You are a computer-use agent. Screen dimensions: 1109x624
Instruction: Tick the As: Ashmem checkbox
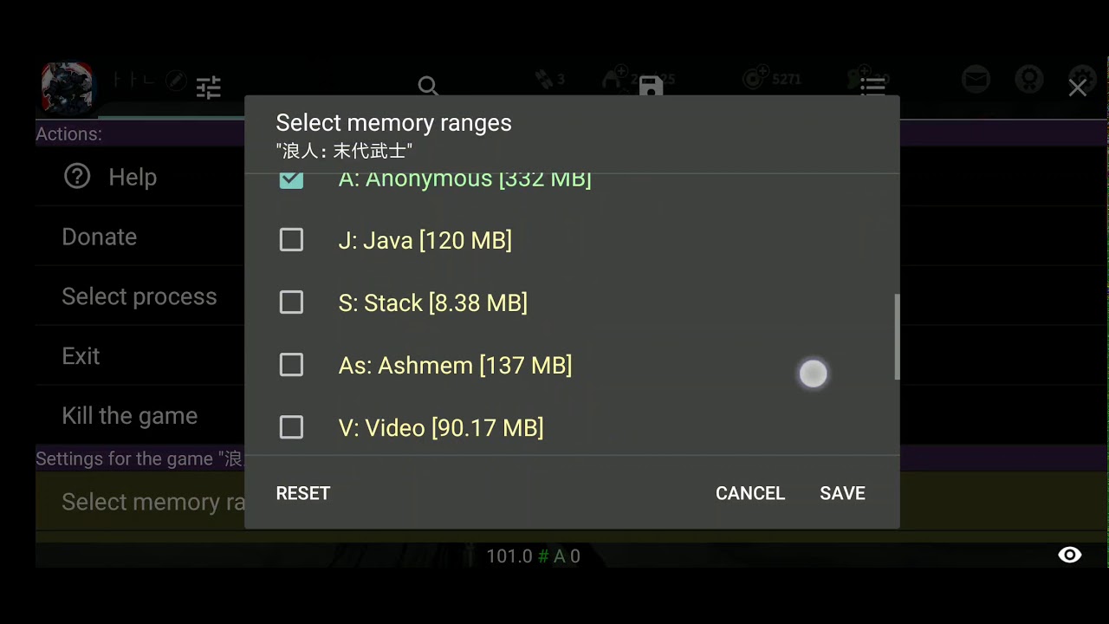[x=291, y=365]
